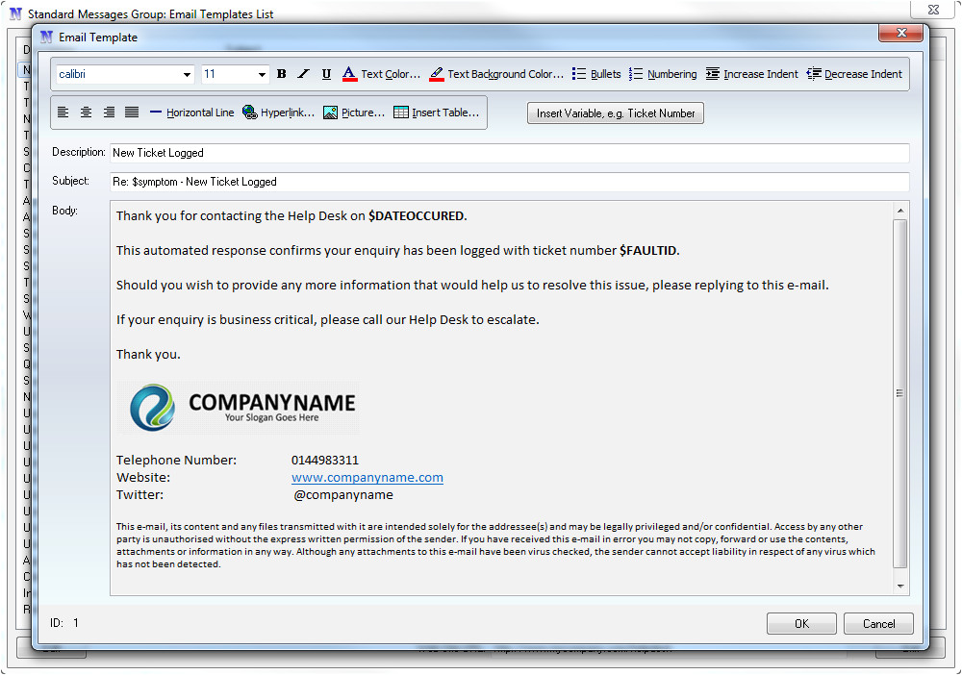Click the Description field
Screen dimensions: 962x675
(509, 153)
